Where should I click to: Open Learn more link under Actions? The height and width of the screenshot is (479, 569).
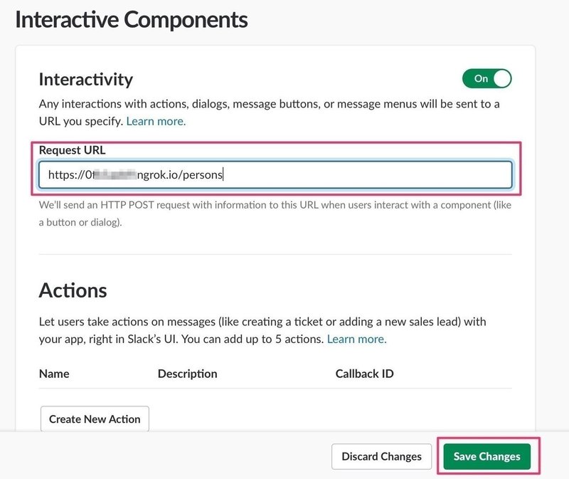(357, 339)
